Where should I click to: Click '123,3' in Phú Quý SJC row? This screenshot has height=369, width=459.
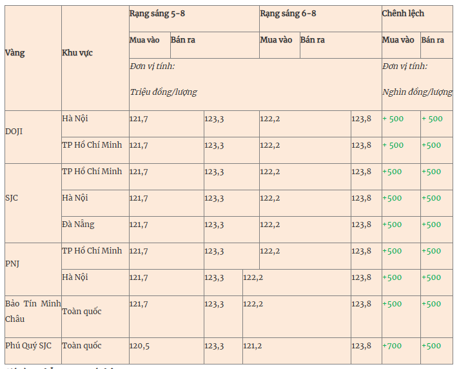(214, 346)
